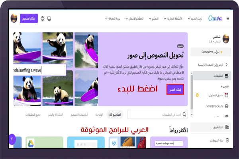
Task: Focus the ابحث في التطبيقات search field
Action: pyautogui.click(x=158, y=114)
